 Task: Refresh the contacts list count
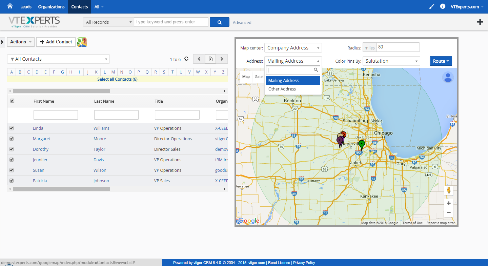(x=186, y=59)
